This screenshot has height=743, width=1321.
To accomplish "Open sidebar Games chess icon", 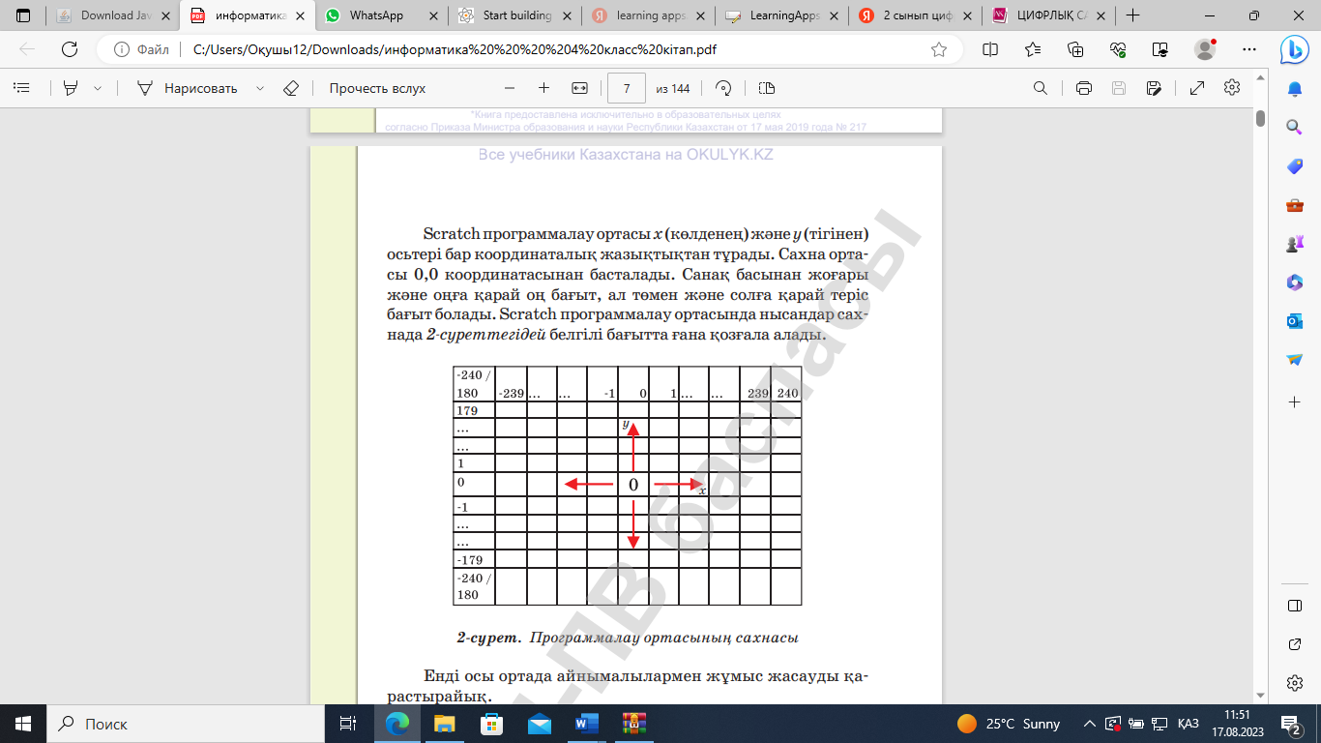I will [x=1294, y=243].
